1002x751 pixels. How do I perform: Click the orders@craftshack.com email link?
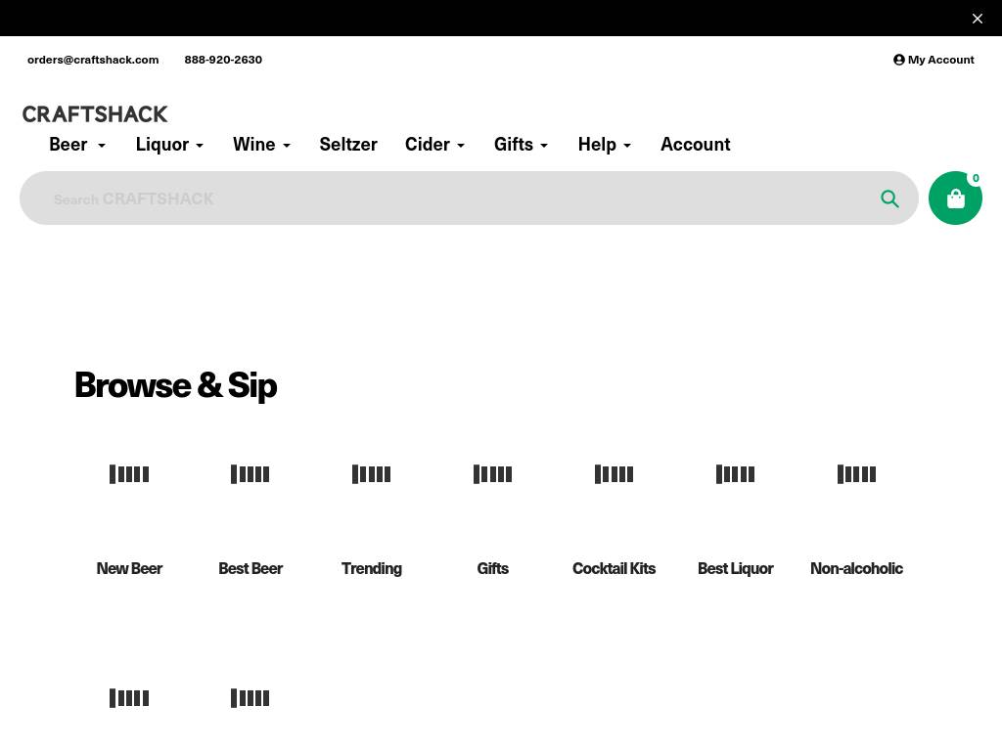pos(93,60)
